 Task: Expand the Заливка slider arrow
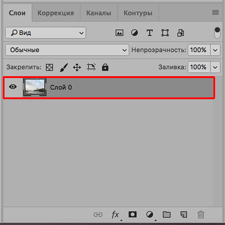click(215, 67)
